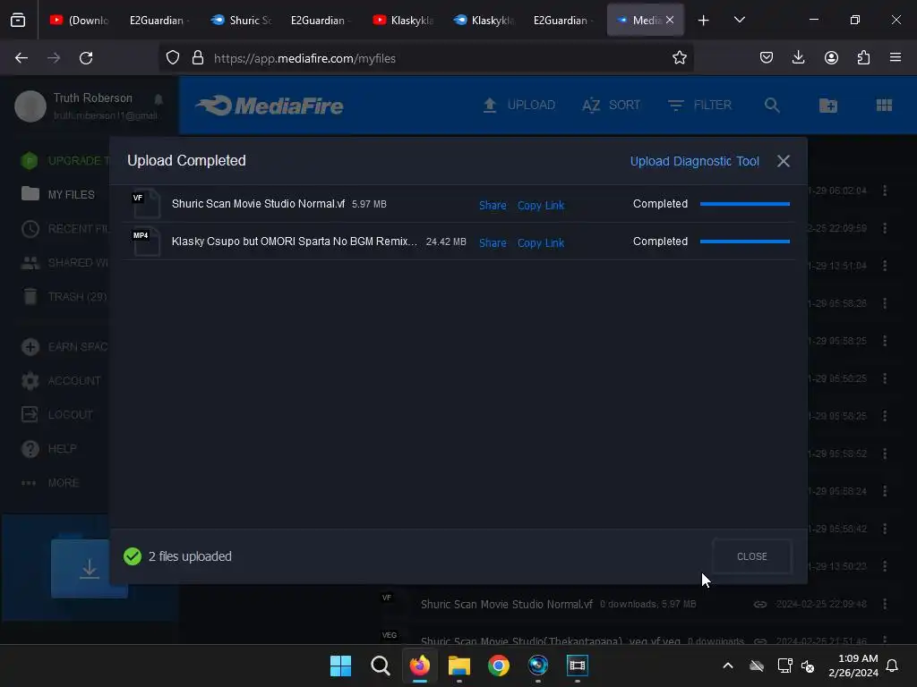Copy link for Shuric Scan Movie Studio Normal.vf
Image resolution: width=917 pixels, height=687 pixels.
(x=540, y=205)
